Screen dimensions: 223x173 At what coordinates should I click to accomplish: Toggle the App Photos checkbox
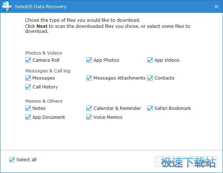point(89,60)
